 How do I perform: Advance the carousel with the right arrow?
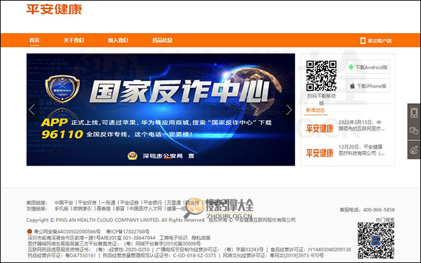(289, 110)
